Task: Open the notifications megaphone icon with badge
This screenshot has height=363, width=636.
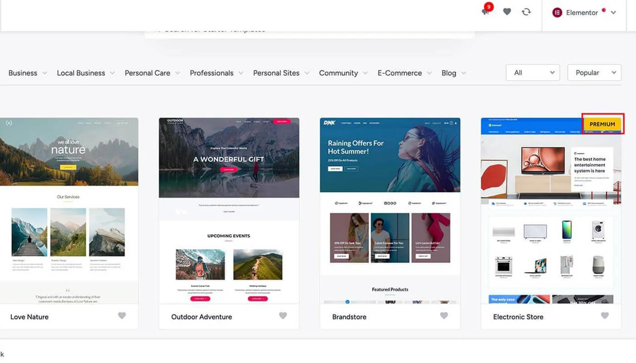Action: pos(486,12)
